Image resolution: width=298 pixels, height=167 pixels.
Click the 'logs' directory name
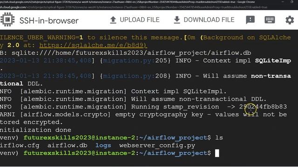[103, 145]
